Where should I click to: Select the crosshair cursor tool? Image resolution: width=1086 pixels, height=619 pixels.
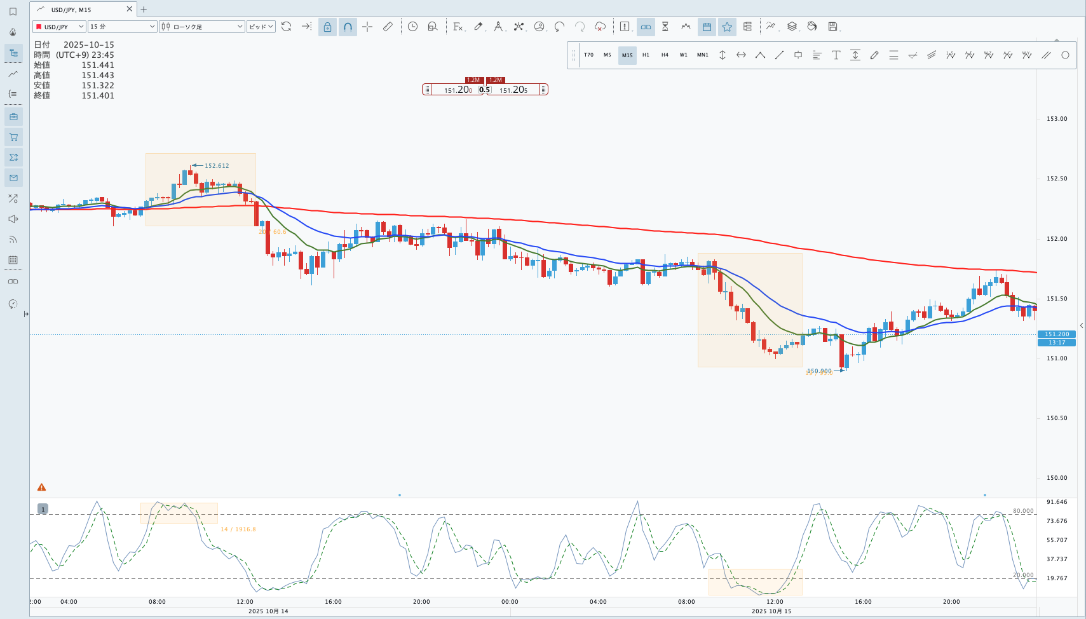pyautogui.click(x=367, y=27)
